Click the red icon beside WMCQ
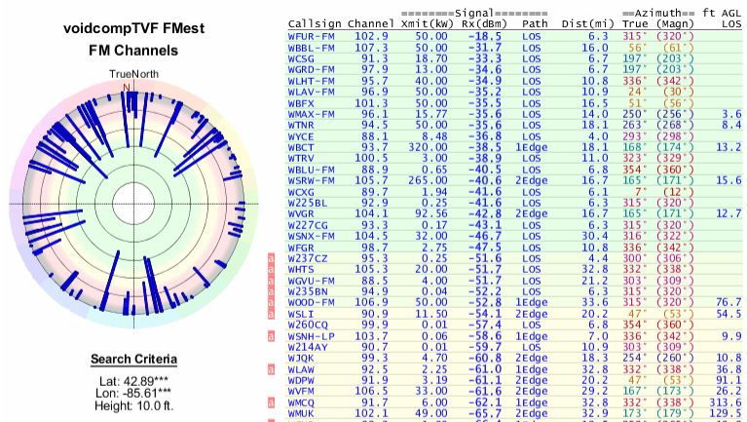747x422 pixels. [x=273, y=401]
